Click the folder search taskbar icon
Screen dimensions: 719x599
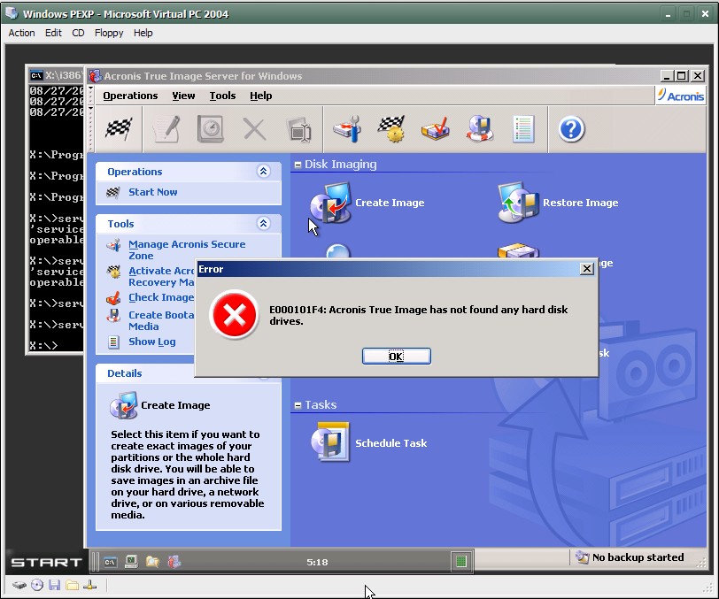[152, 562]
